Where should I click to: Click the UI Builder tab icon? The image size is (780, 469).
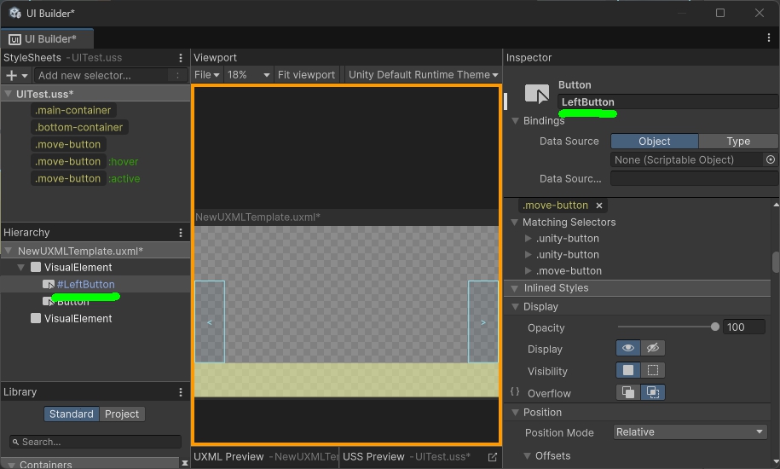[x=14, y=39]
